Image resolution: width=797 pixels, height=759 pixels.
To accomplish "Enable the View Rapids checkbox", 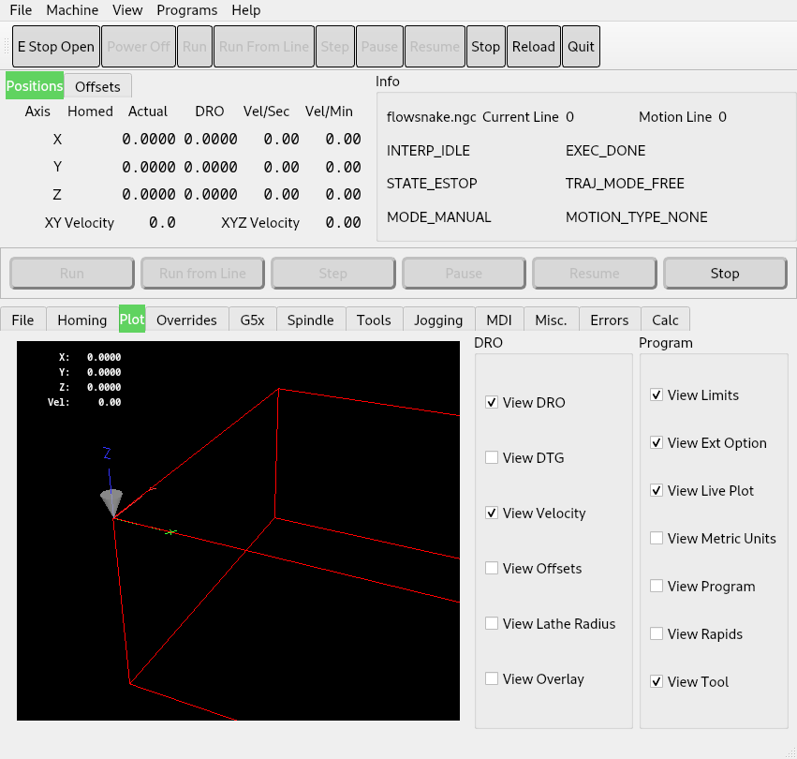I will coord(657,633).
